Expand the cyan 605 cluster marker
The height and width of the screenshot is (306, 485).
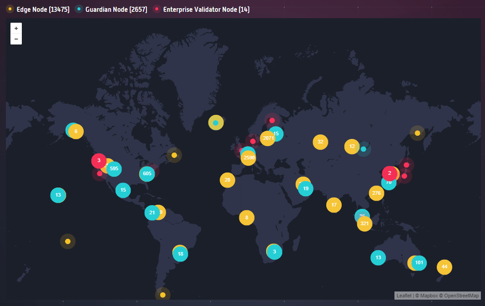[147, 173]
